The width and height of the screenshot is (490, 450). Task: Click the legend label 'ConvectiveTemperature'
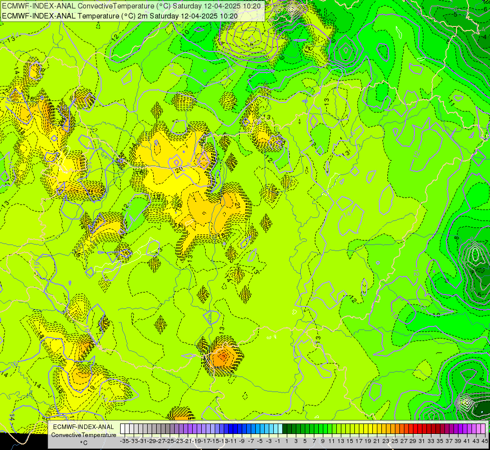tap(84, 434)
